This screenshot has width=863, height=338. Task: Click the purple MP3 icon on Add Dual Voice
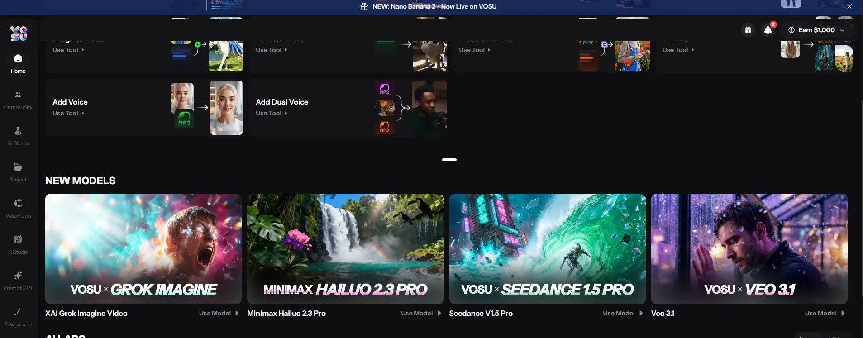pos(384,89)
